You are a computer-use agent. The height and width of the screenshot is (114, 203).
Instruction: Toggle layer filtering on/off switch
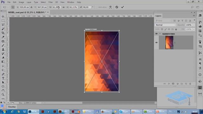point(194,20)
